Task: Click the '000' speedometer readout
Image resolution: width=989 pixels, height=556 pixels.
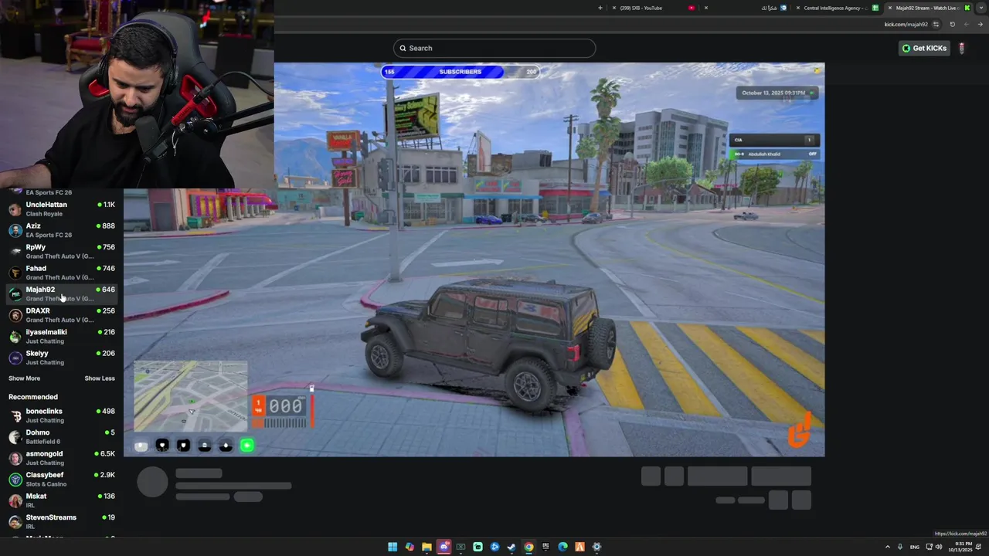Action: click(285, 406)
